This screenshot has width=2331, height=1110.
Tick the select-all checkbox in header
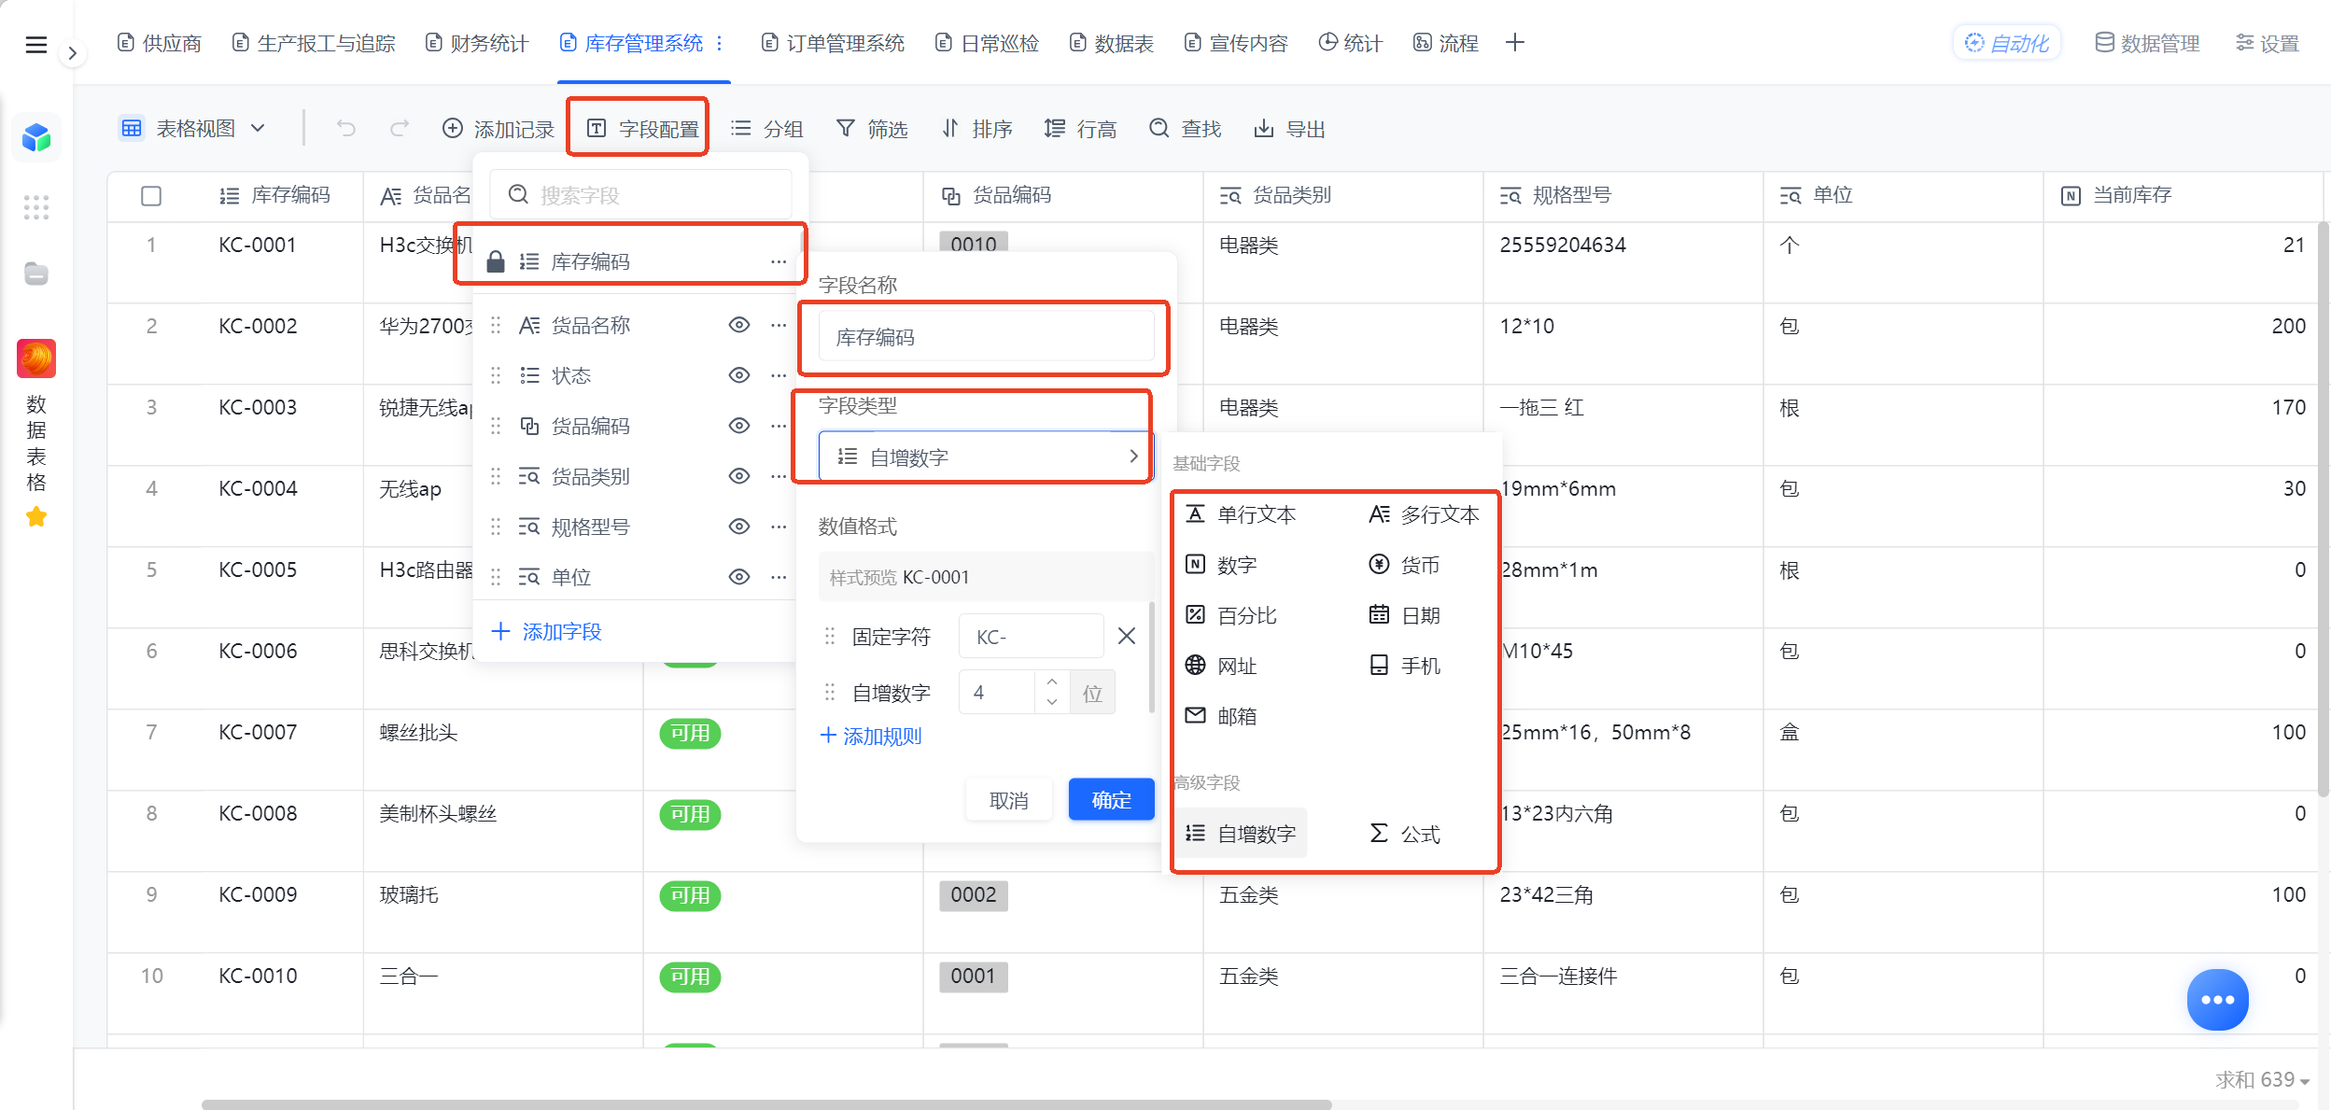point(151,195)
